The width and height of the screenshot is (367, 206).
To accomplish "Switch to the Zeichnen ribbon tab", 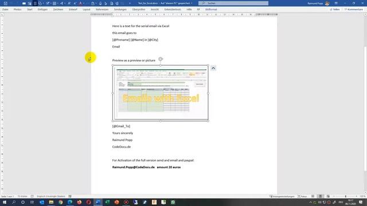I will pyautogui.click(x=58, y=9).
